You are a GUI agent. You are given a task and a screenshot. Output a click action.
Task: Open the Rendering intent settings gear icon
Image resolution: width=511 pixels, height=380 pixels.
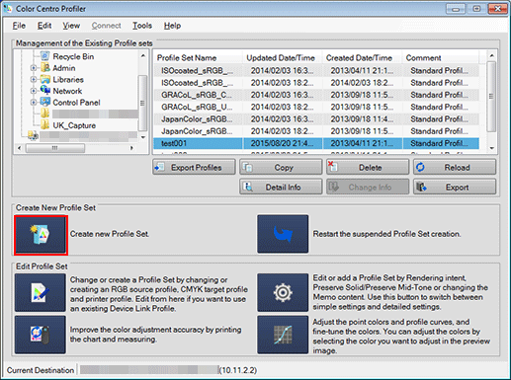click(x=283, y=292)
